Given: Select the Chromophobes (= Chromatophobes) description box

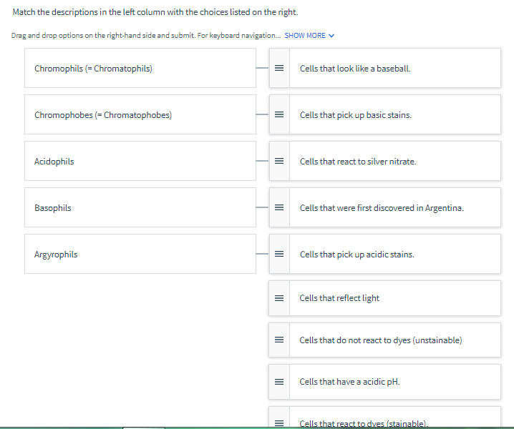Looking at the screenshot, I should coord(140,114).
